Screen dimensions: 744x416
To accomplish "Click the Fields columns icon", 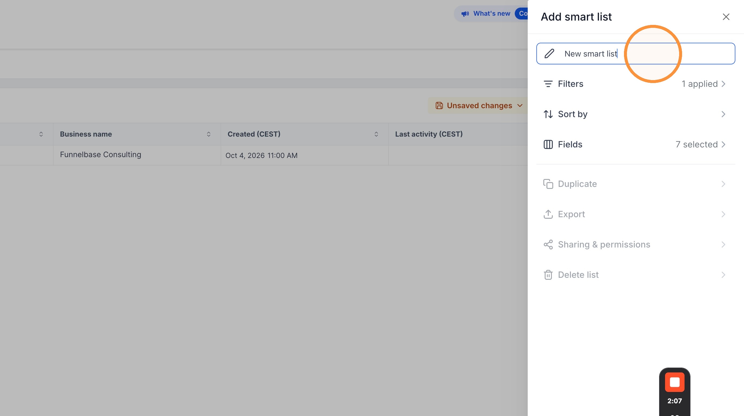I will click(548, 144).
